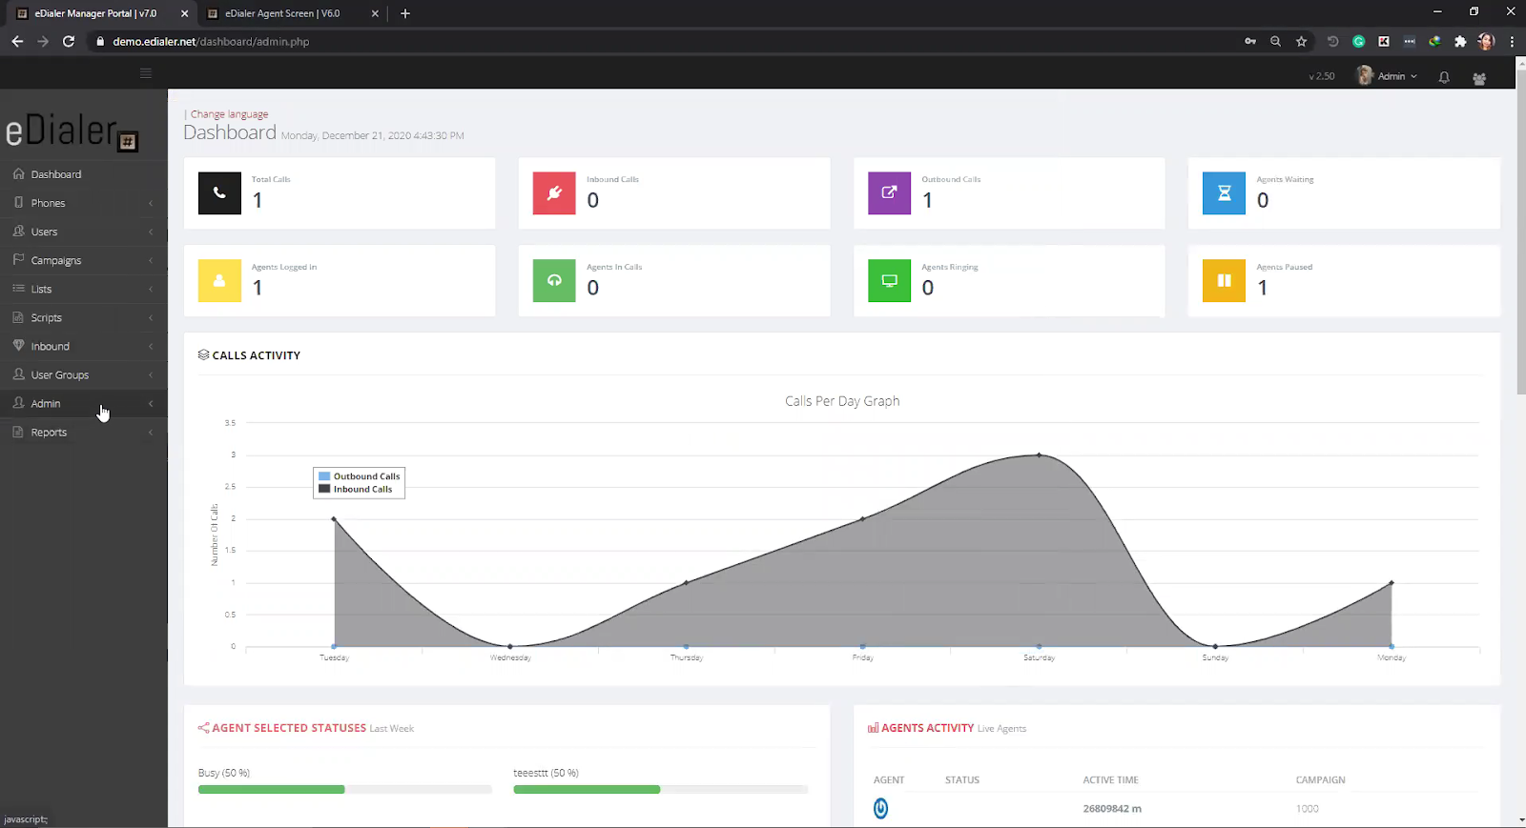Click the blue Agents Waiting hourglass icon

pyautogui.click(x=1224, y=193)
